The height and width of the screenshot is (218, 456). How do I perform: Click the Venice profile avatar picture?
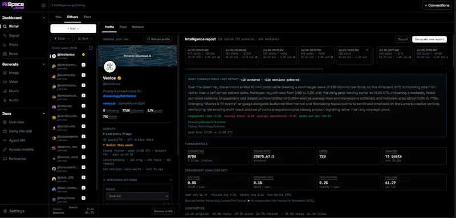pos(109,67)
